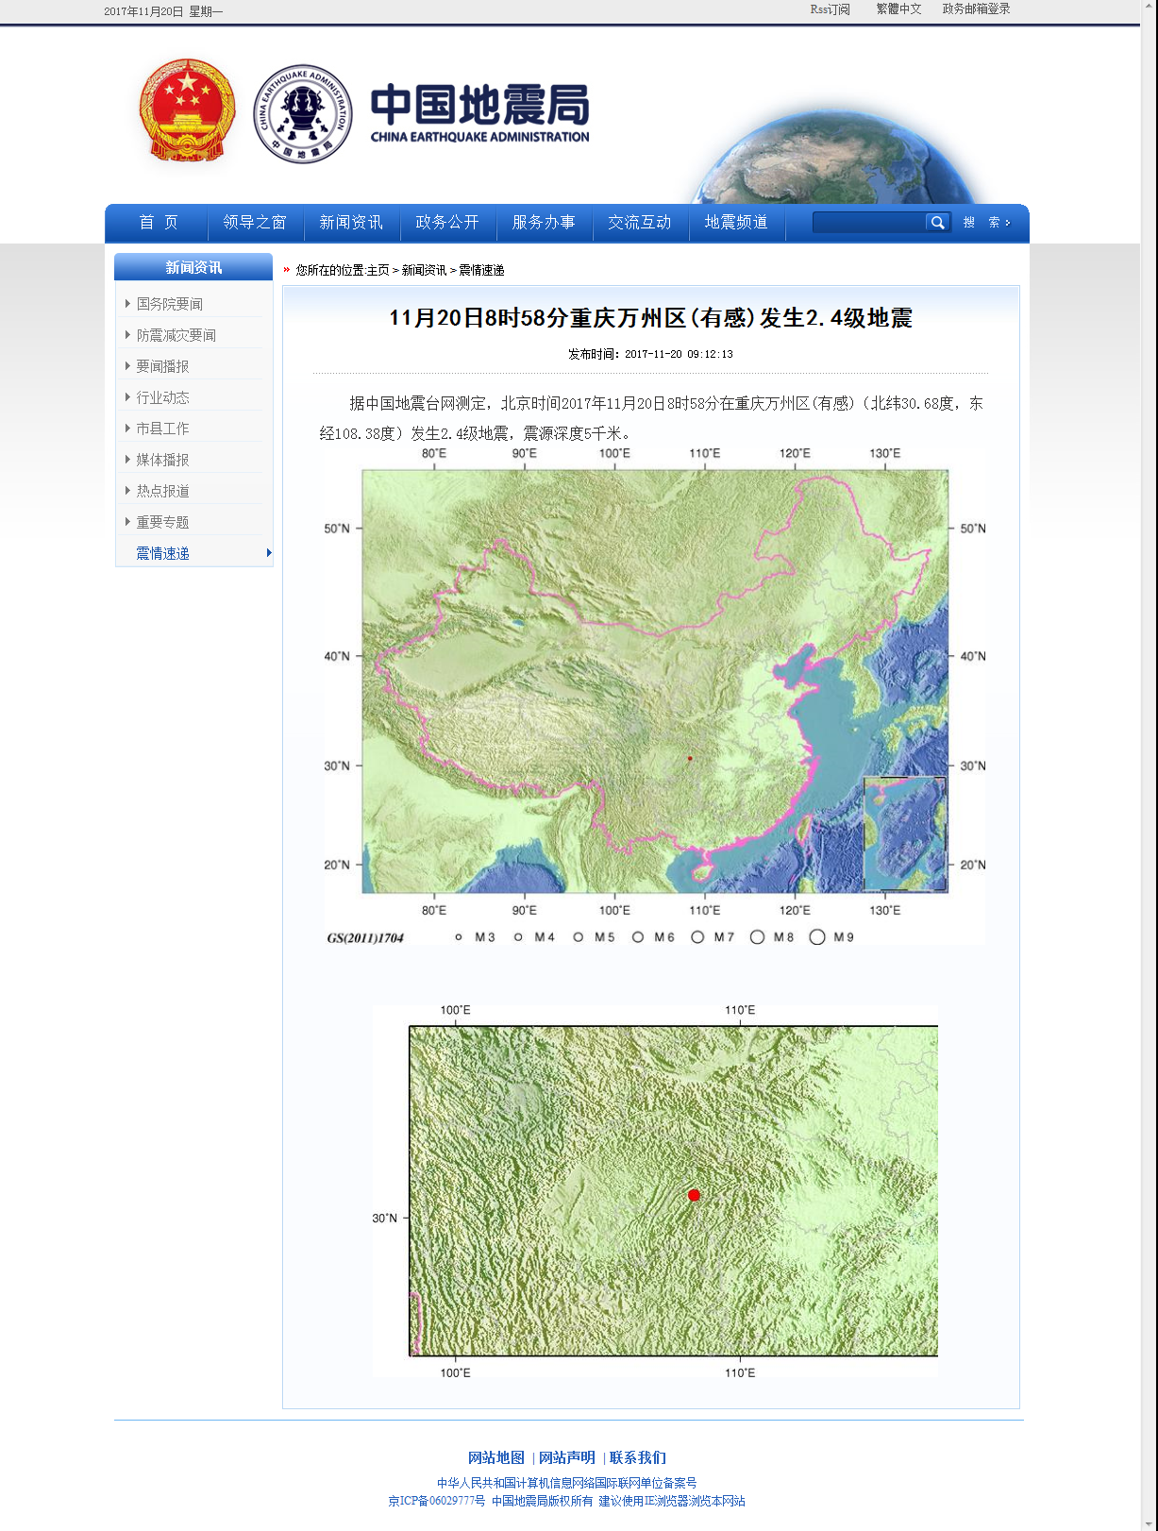The height and width of the screenshot is (1531, 1158).
Task: Select 要闻播报 in the sidebar
Action: point(162,366)
